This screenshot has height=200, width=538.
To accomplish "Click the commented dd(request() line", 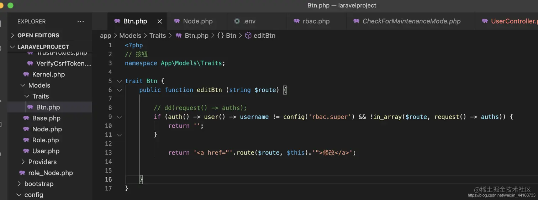I will coord(200,108).
